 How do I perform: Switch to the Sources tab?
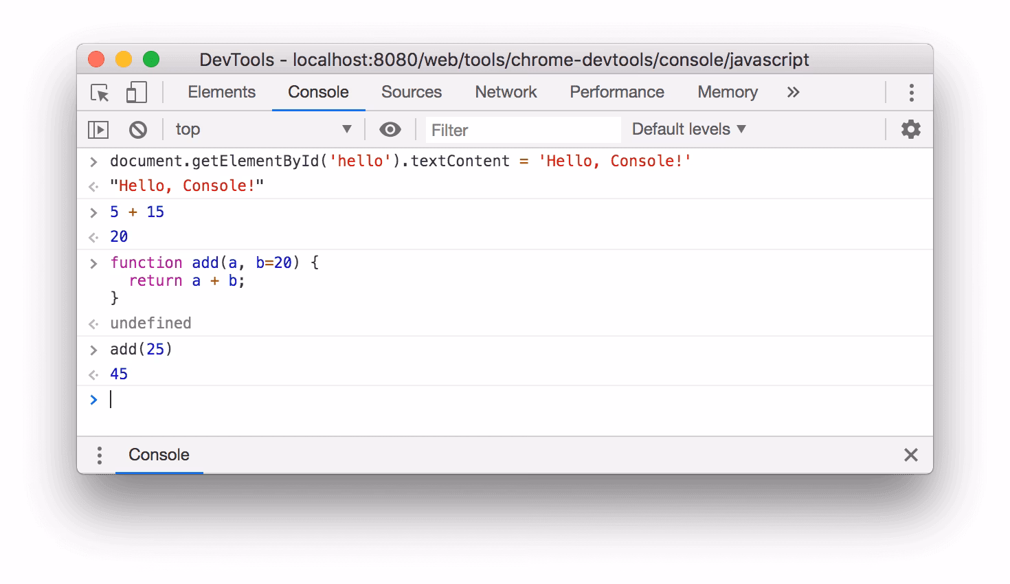412,92
